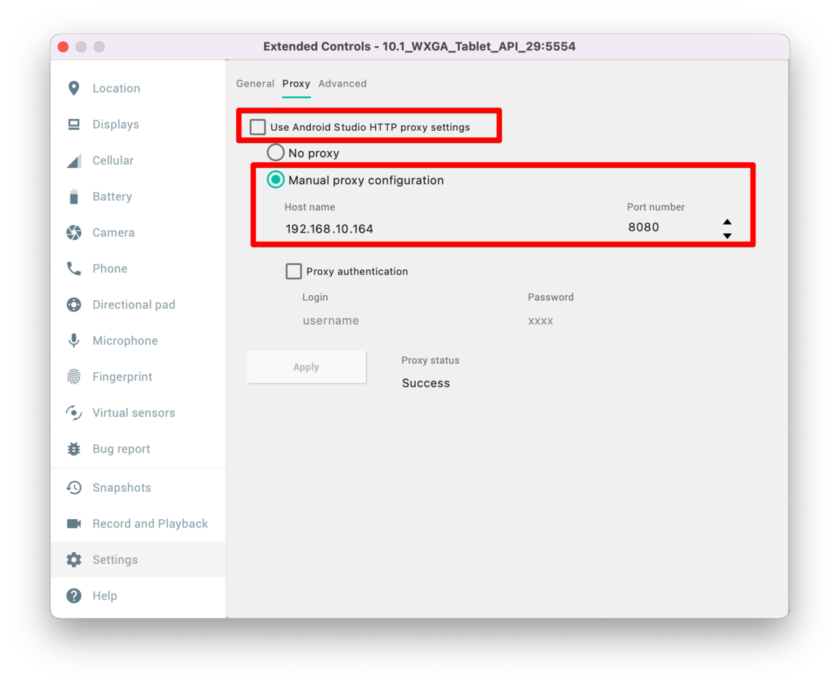The image size is (840, 685).
Task: Click the Success proxy status text
Action: (x=426, y=383)
